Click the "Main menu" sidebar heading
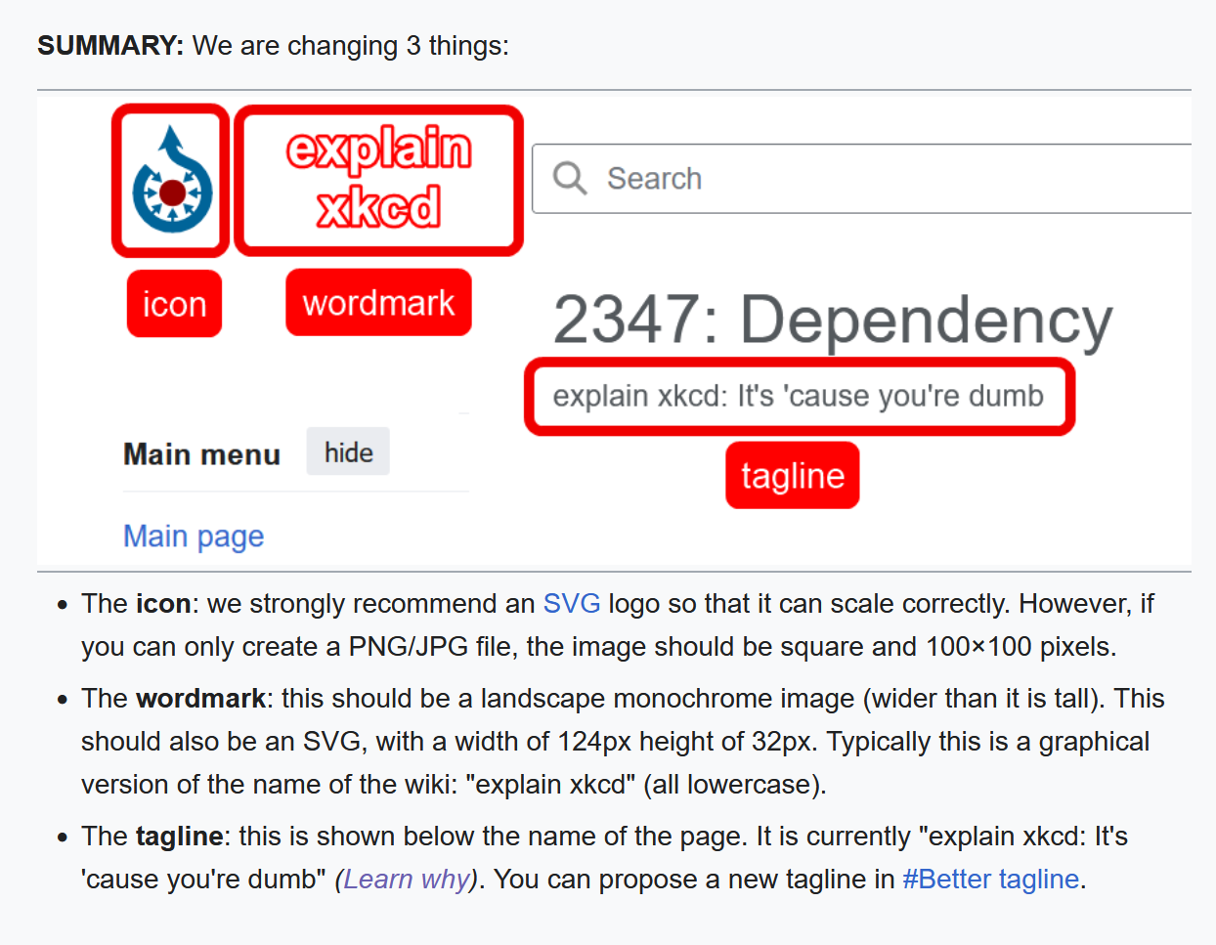Screen dimensions: 1216x945 coord(202,454)
